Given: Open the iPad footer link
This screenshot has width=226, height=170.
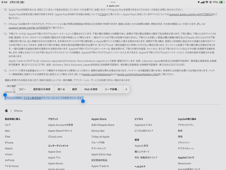Looking at the screenshot, I should [x=8, y=137].
